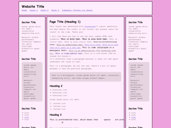The width and height of the screenshot is (171, 128).
Task: Click the 'This is a link.' hyperlink
Action: [x=93, y=45]
